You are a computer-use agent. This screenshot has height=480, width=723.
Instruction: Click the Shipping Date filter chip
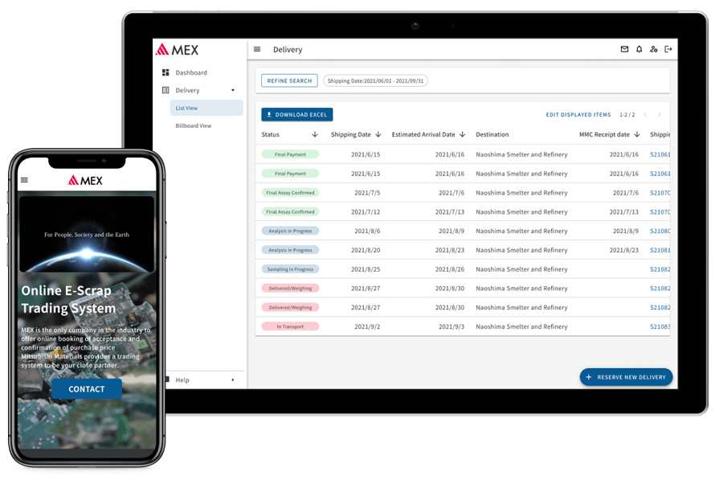[375, 80]
